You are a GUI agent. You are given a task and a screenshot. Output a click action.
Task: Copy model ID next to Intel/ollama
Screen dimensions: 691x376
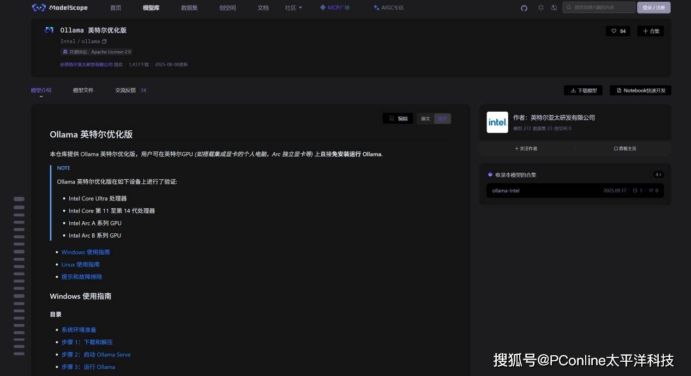point(105,41)
